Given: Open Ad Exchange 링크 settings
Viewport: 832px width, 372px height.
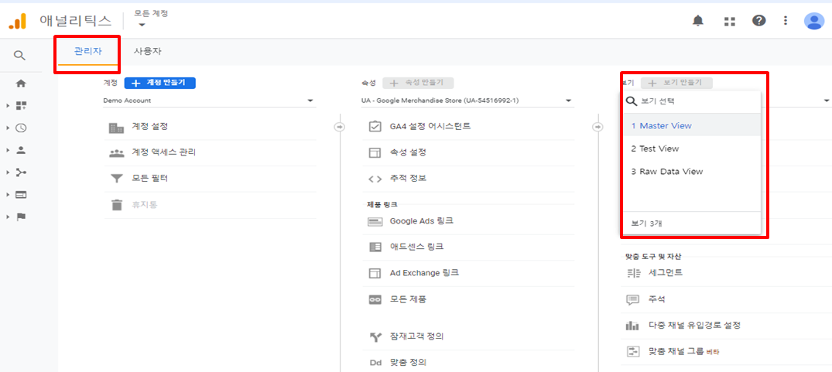Looking at the screenshot, I should pyautogui.click(x=424, y=273).
